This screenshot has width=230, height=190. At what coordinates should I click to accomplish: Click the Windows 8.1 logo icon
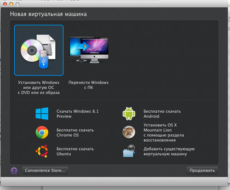(x=42, y=114)
